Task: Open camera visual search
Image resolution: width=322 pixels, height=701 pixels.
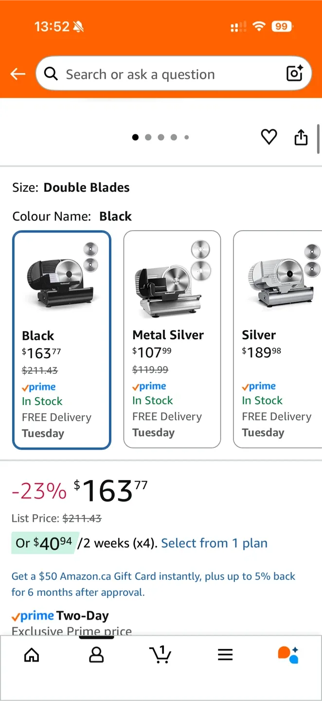Action: (294, 74)
